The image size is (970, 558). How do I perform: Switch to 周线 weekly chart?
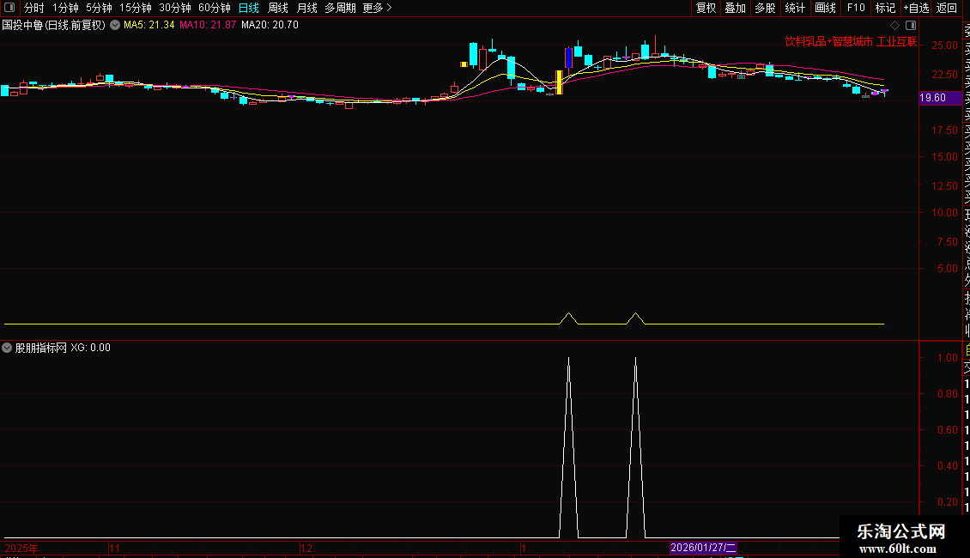278,8
